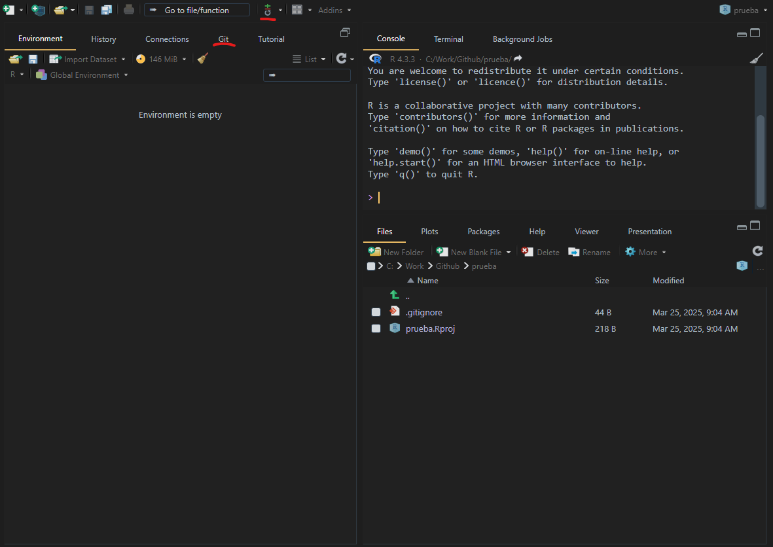Switch to the History tab
This screenshot has width=773, height=547.
103,39
